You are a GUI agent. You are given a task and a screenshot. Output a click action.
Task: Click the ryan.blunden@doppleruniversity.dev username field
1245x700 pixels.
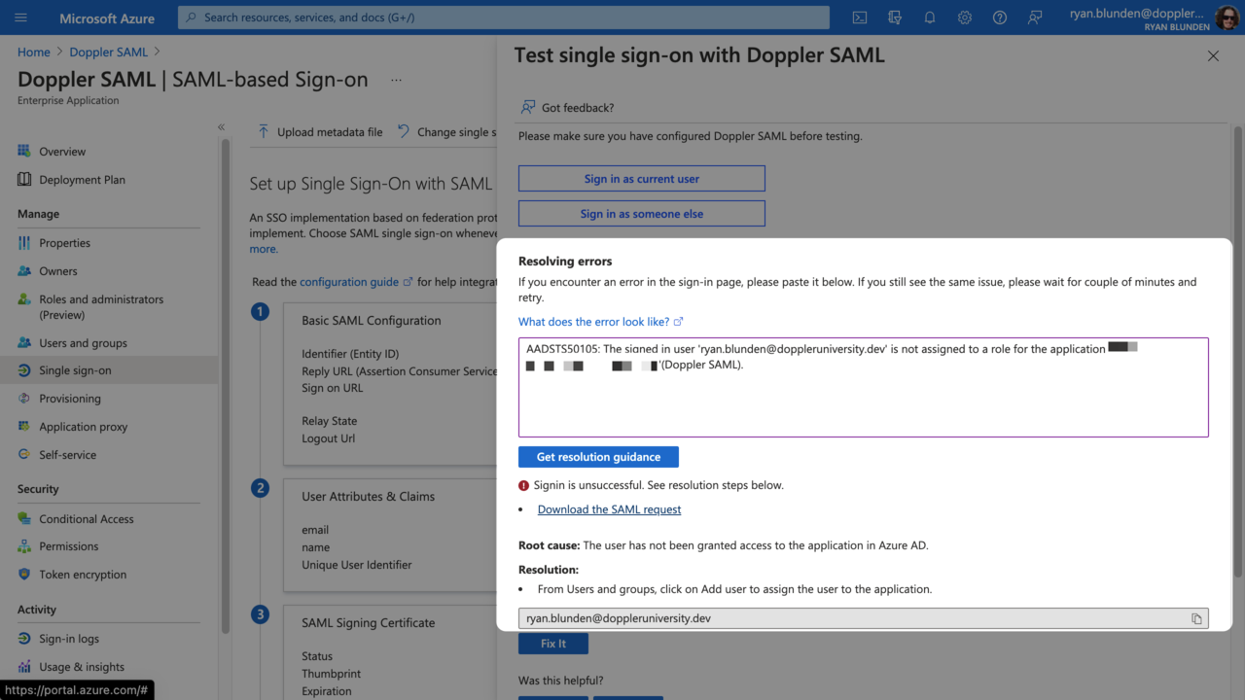point(864,618)
